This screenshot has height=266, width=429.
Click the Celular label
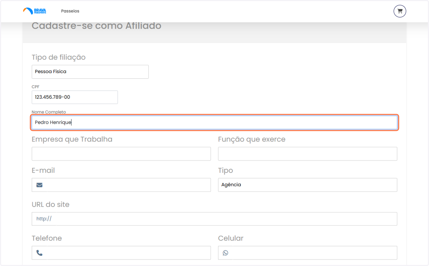pyautogui.click(x=231, y=238)
